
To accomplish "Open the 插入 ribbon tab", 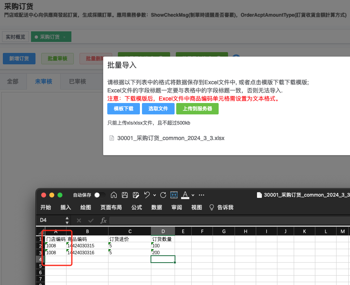I will [66, 207].
